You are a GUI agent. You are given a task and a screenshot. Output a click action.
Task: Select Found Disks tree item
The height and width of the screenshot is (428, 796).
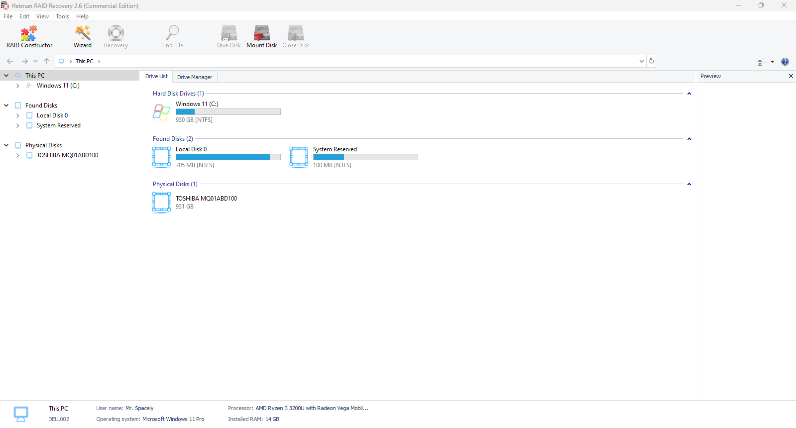(41, 106)
